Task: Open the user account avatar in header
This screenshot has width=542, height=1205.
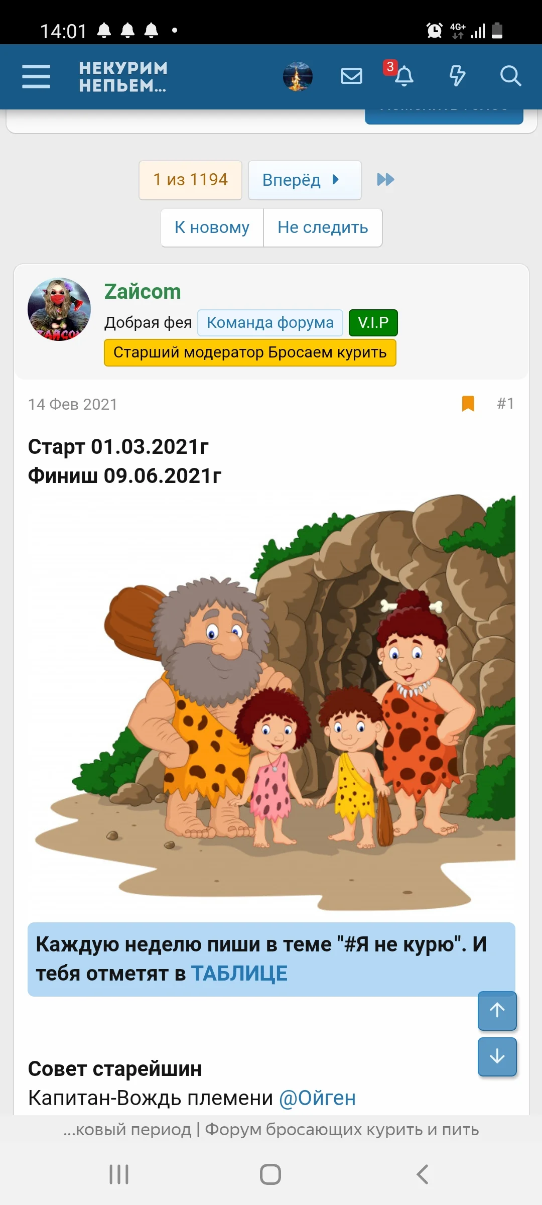Action: pyautogui.click(x=298, y=76)
